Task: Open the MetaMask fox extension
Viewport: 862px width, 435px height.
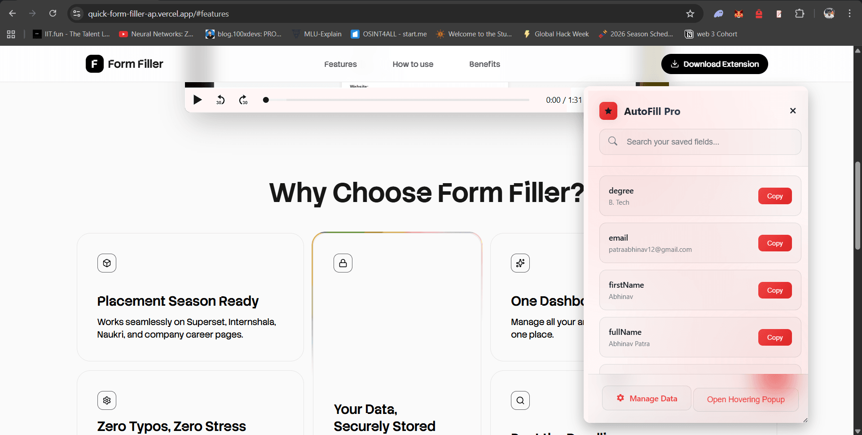Action: coord(739,13)
